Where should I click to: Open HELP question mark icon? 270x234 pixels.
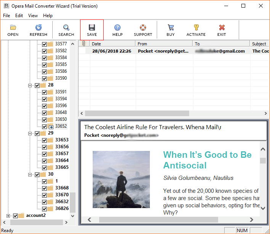117,27
